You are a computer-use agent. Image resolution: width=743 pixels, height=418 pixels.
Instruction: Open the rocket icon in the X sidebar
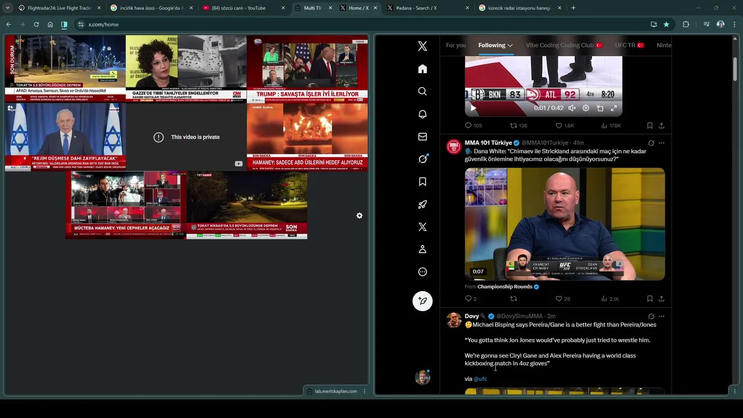[x=423, y=204]
